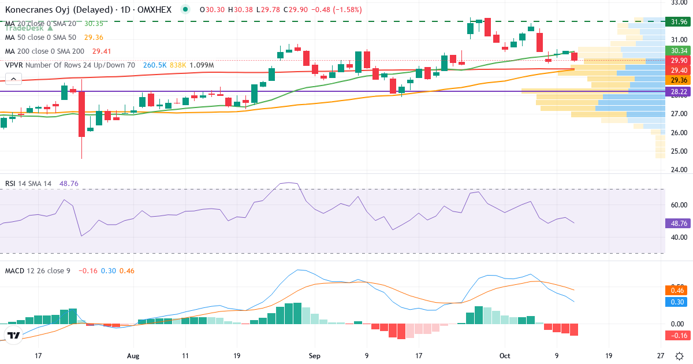Click the Aug label on time axis

(x=133, y=355)
